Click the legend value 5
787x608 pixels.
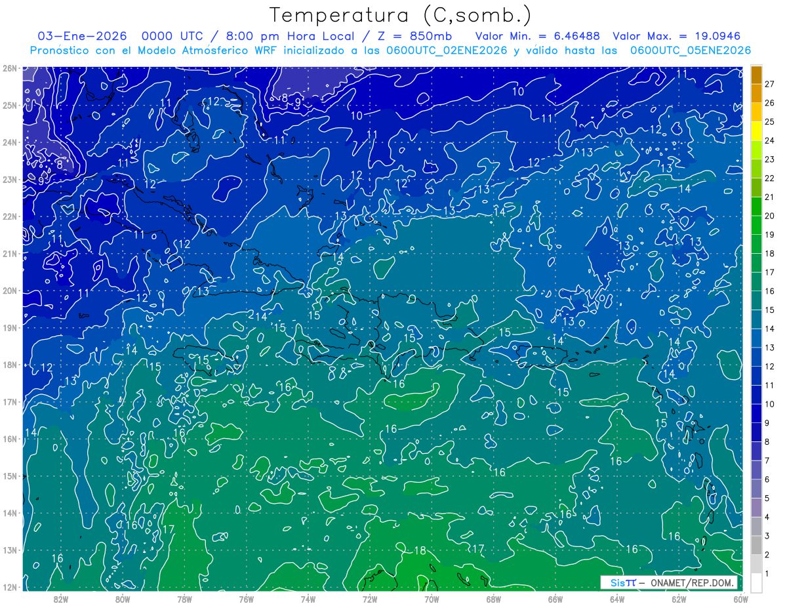[767, 498]
